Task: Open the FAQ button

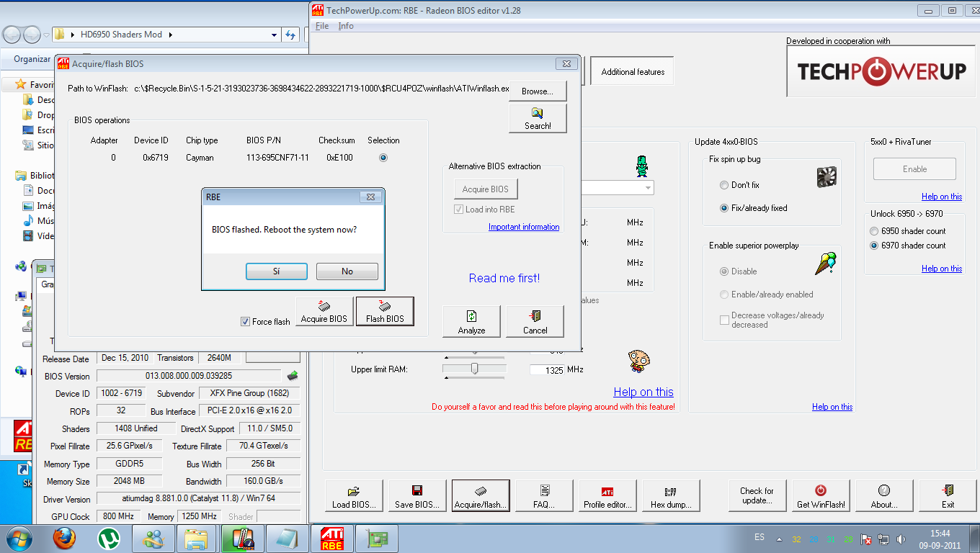Action: click(x=544, y=497)
